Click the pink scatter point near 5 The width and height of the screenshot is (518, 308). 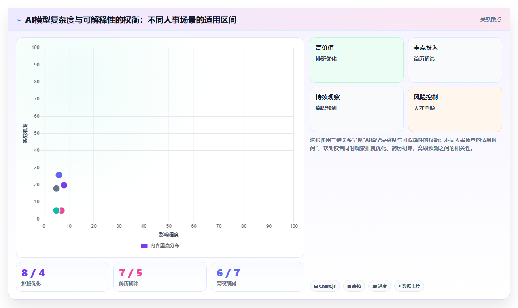coord(62,210)
